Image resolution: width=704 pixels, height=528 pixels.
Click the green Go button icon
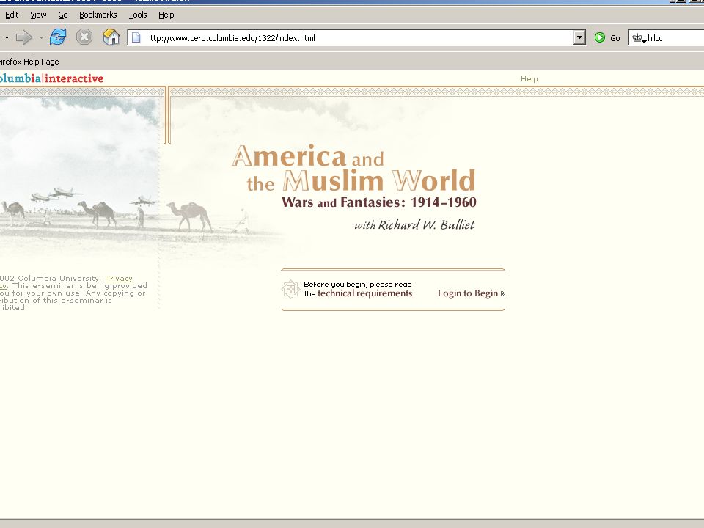click(599, 37)
